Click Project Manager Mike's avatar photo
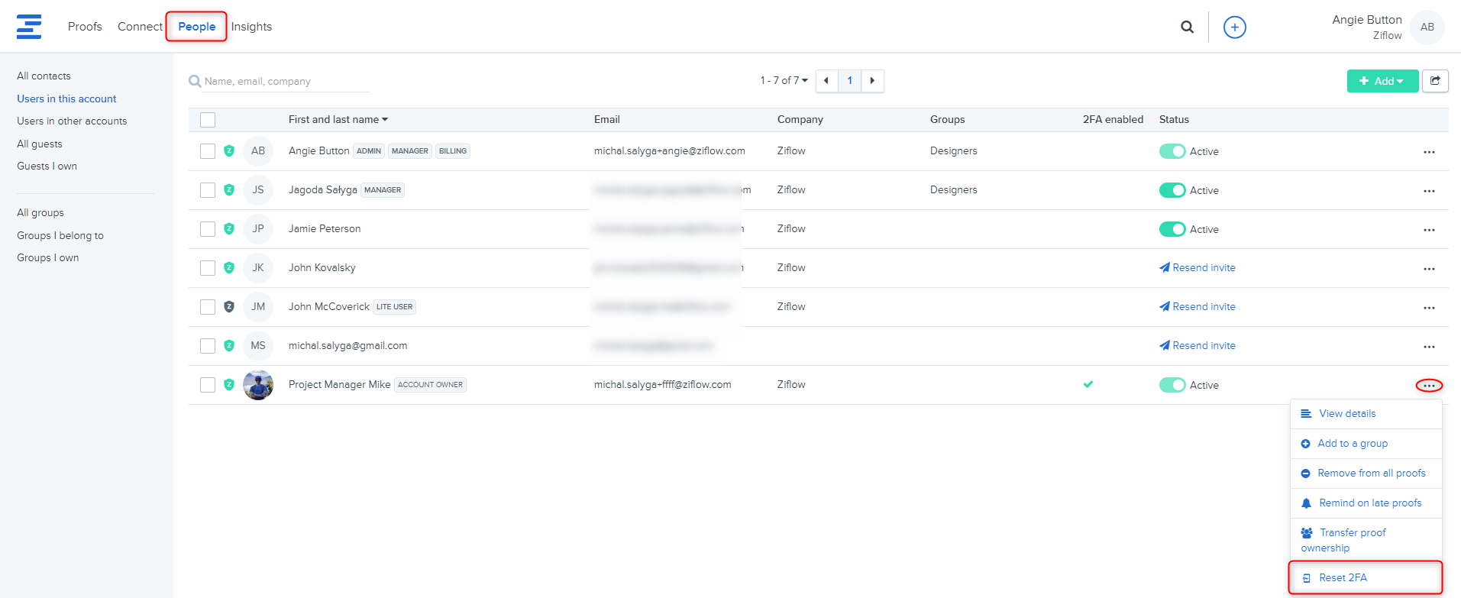This screenshot has height=598, width=1461. tap(258, 385)
